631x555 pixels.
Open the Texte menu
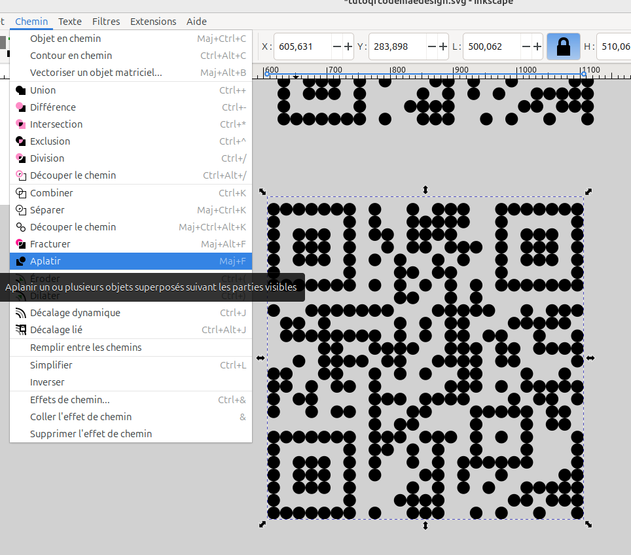point(70,22)
